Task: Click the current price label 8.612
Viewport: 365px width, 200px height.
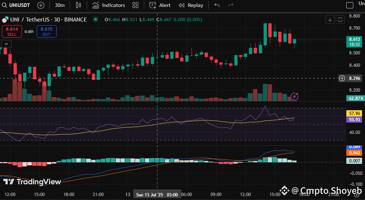Action: pos(354,42)
